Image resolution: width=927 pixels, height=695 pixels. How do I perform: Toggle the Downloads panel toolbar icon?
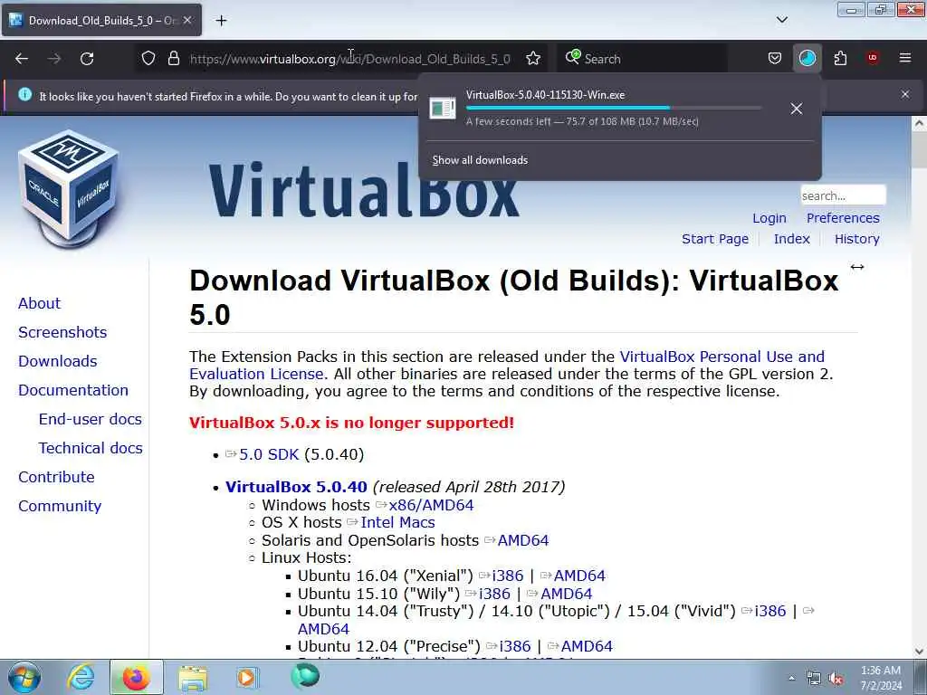click(807, 58)
